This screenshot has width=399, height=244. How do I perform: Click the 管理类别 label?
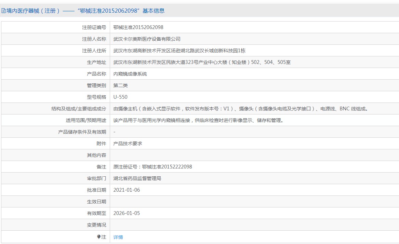(96, 85)
